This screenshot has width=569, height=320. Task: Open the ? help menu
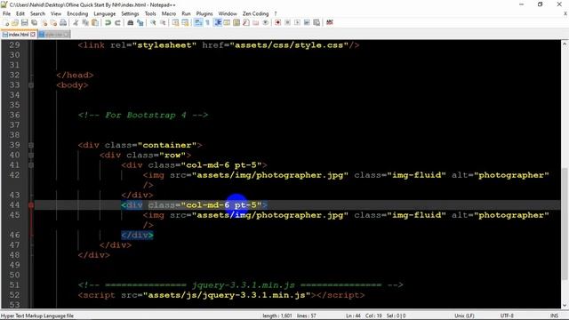click(x=276, y=13)
